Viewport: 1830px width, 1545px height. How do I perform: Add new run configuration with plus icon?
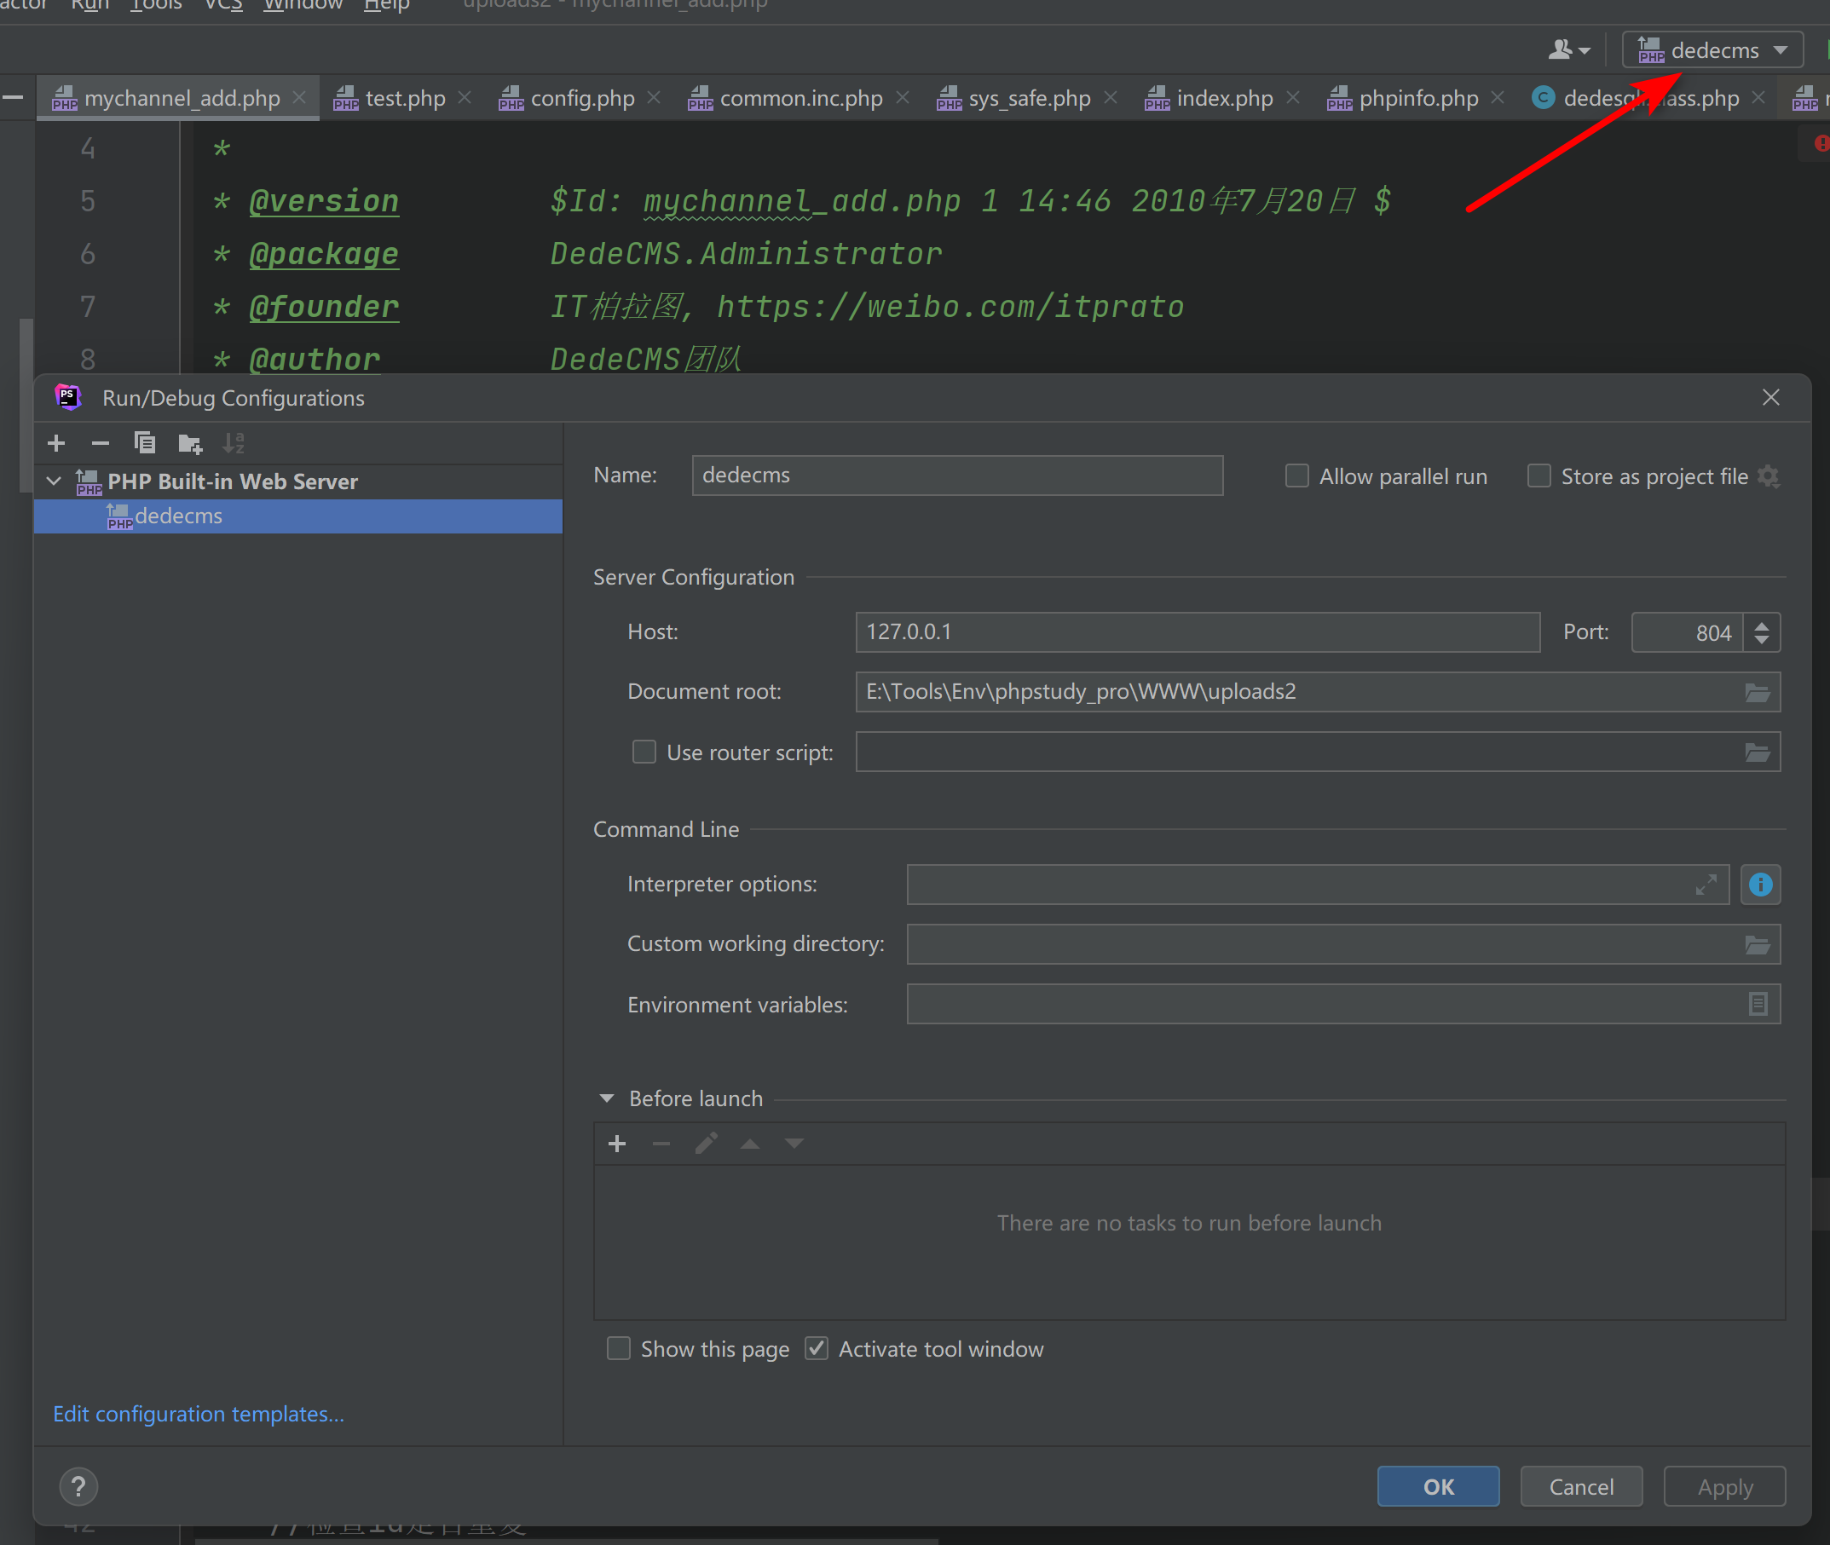click(x=56, y=443)
